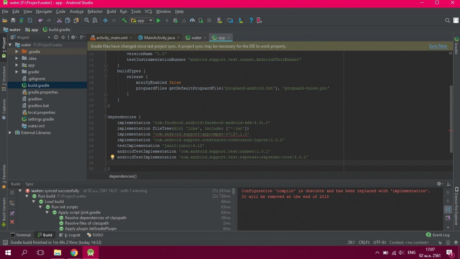460x259 pixels.
Task: Click the SDK Manager download icon
Action: (x=240, y=21)
